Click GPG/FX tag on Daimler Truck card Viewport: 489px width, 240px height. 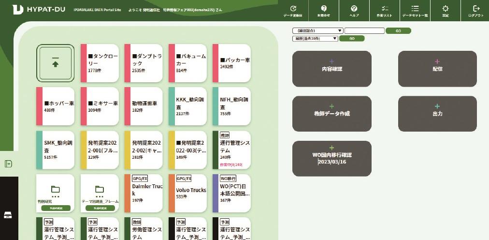(140, 179)
